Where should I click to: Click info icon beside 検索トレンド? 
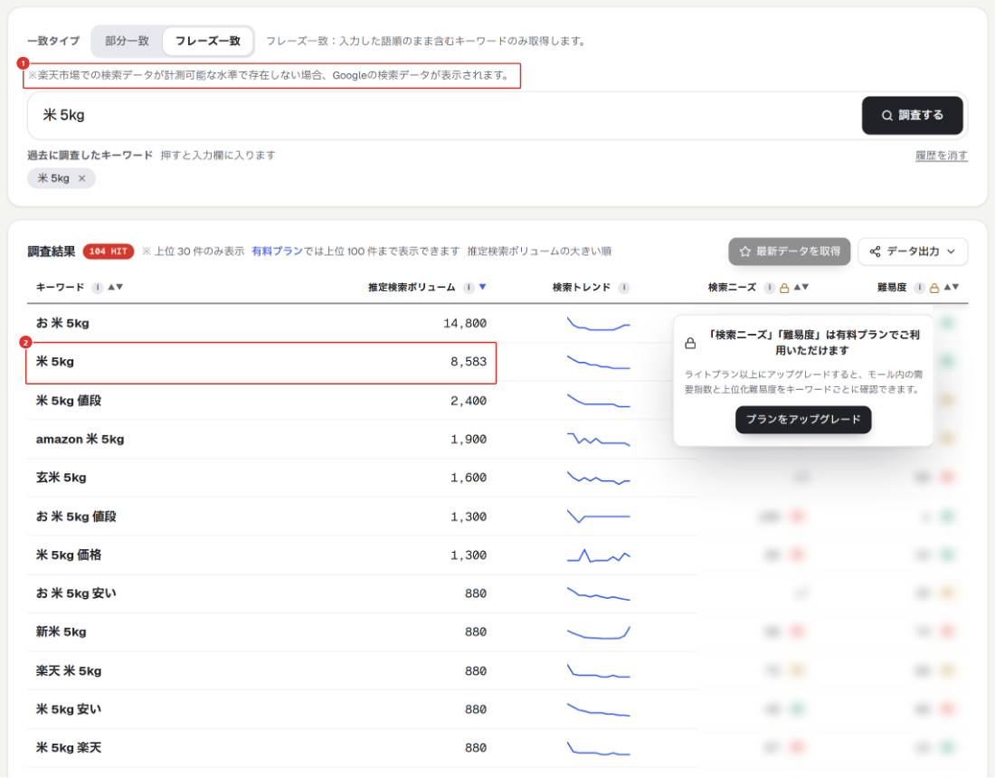624,288
